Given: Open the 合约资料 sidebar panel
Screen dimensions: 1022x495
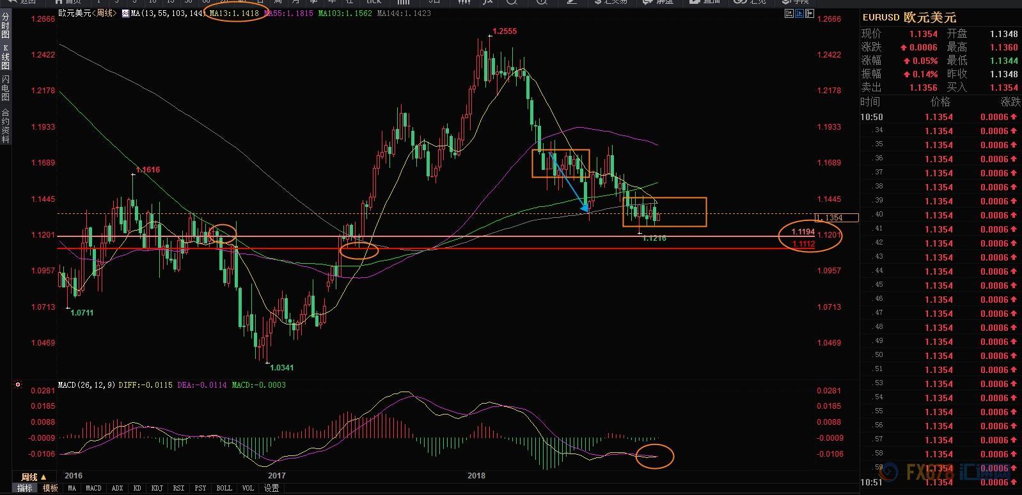Looking at the screenshot, I should [x=6, y=125].
